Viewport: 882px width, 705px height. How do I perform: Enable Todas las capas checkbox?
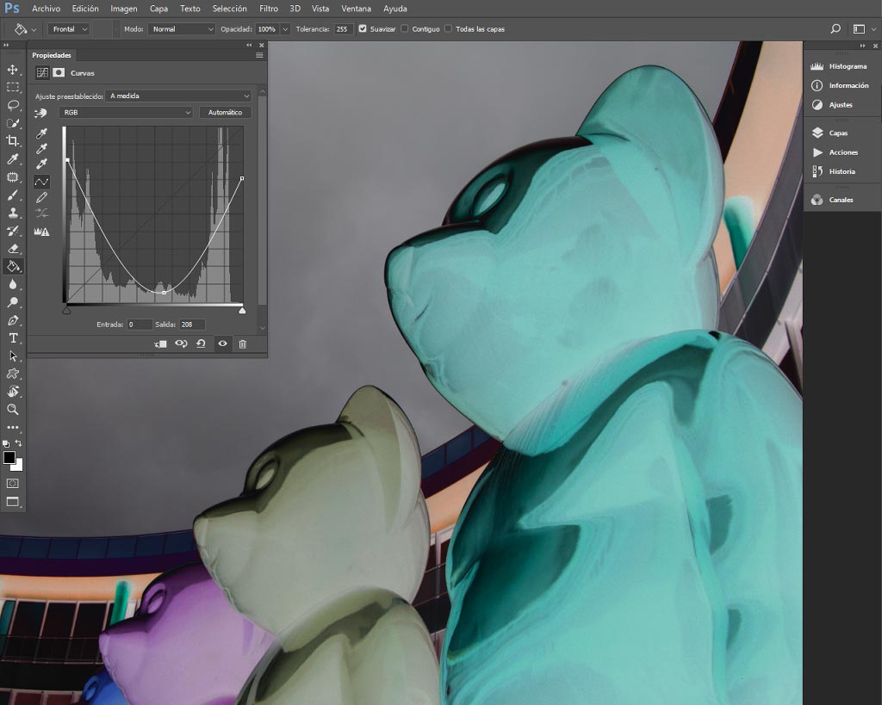(x=448, y=28)
